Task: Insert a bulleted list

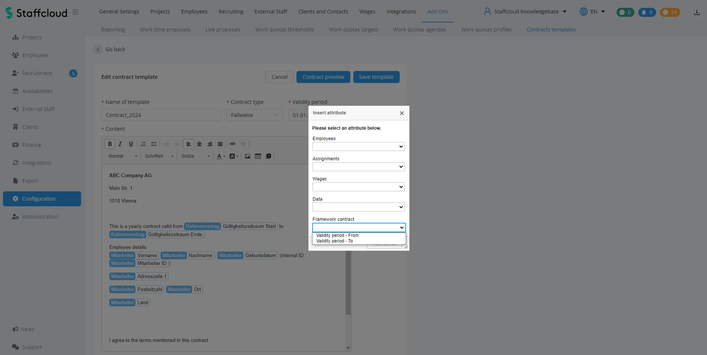Action: [x=154, y=144]
